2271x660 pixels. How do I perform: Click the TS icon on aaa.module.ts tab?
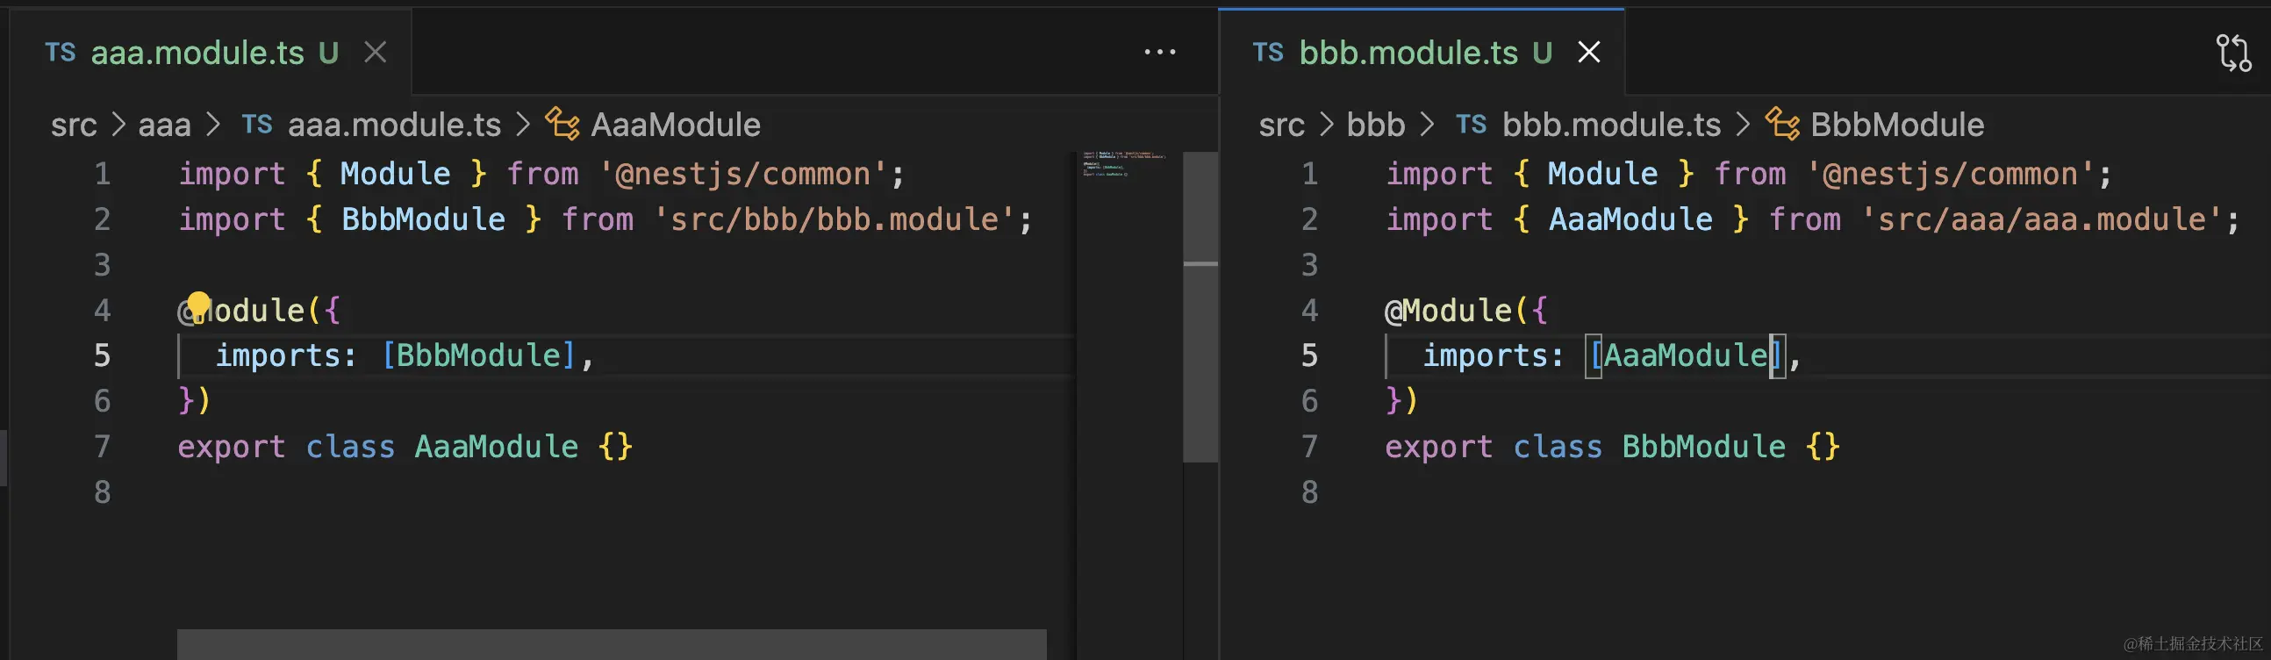pos(61,53)
